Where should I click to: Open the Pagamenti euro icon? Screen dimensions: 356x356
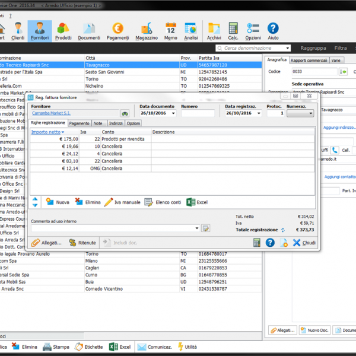click(117, 31)
